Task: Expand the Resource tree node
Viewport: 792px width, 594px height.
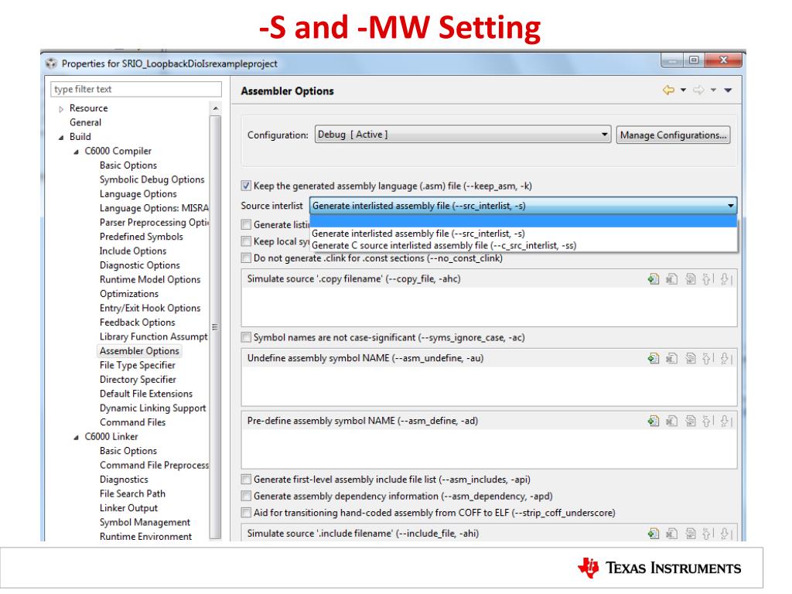Action: click(x=61, y=108)
